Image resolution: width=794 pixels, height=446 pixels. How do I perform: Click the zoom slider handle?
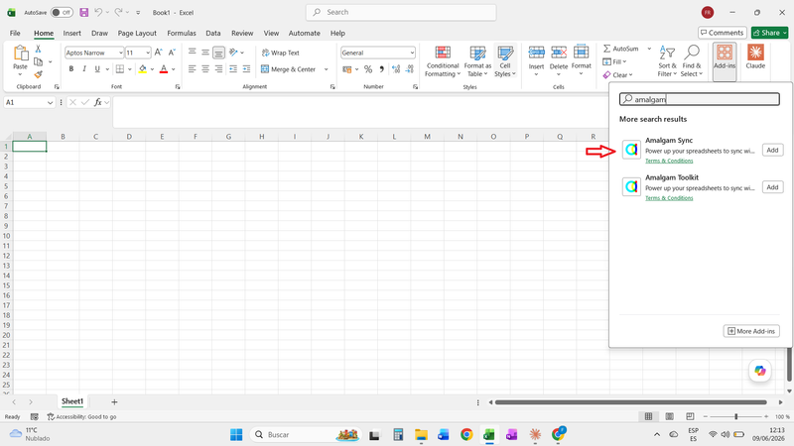coord(735,416)
